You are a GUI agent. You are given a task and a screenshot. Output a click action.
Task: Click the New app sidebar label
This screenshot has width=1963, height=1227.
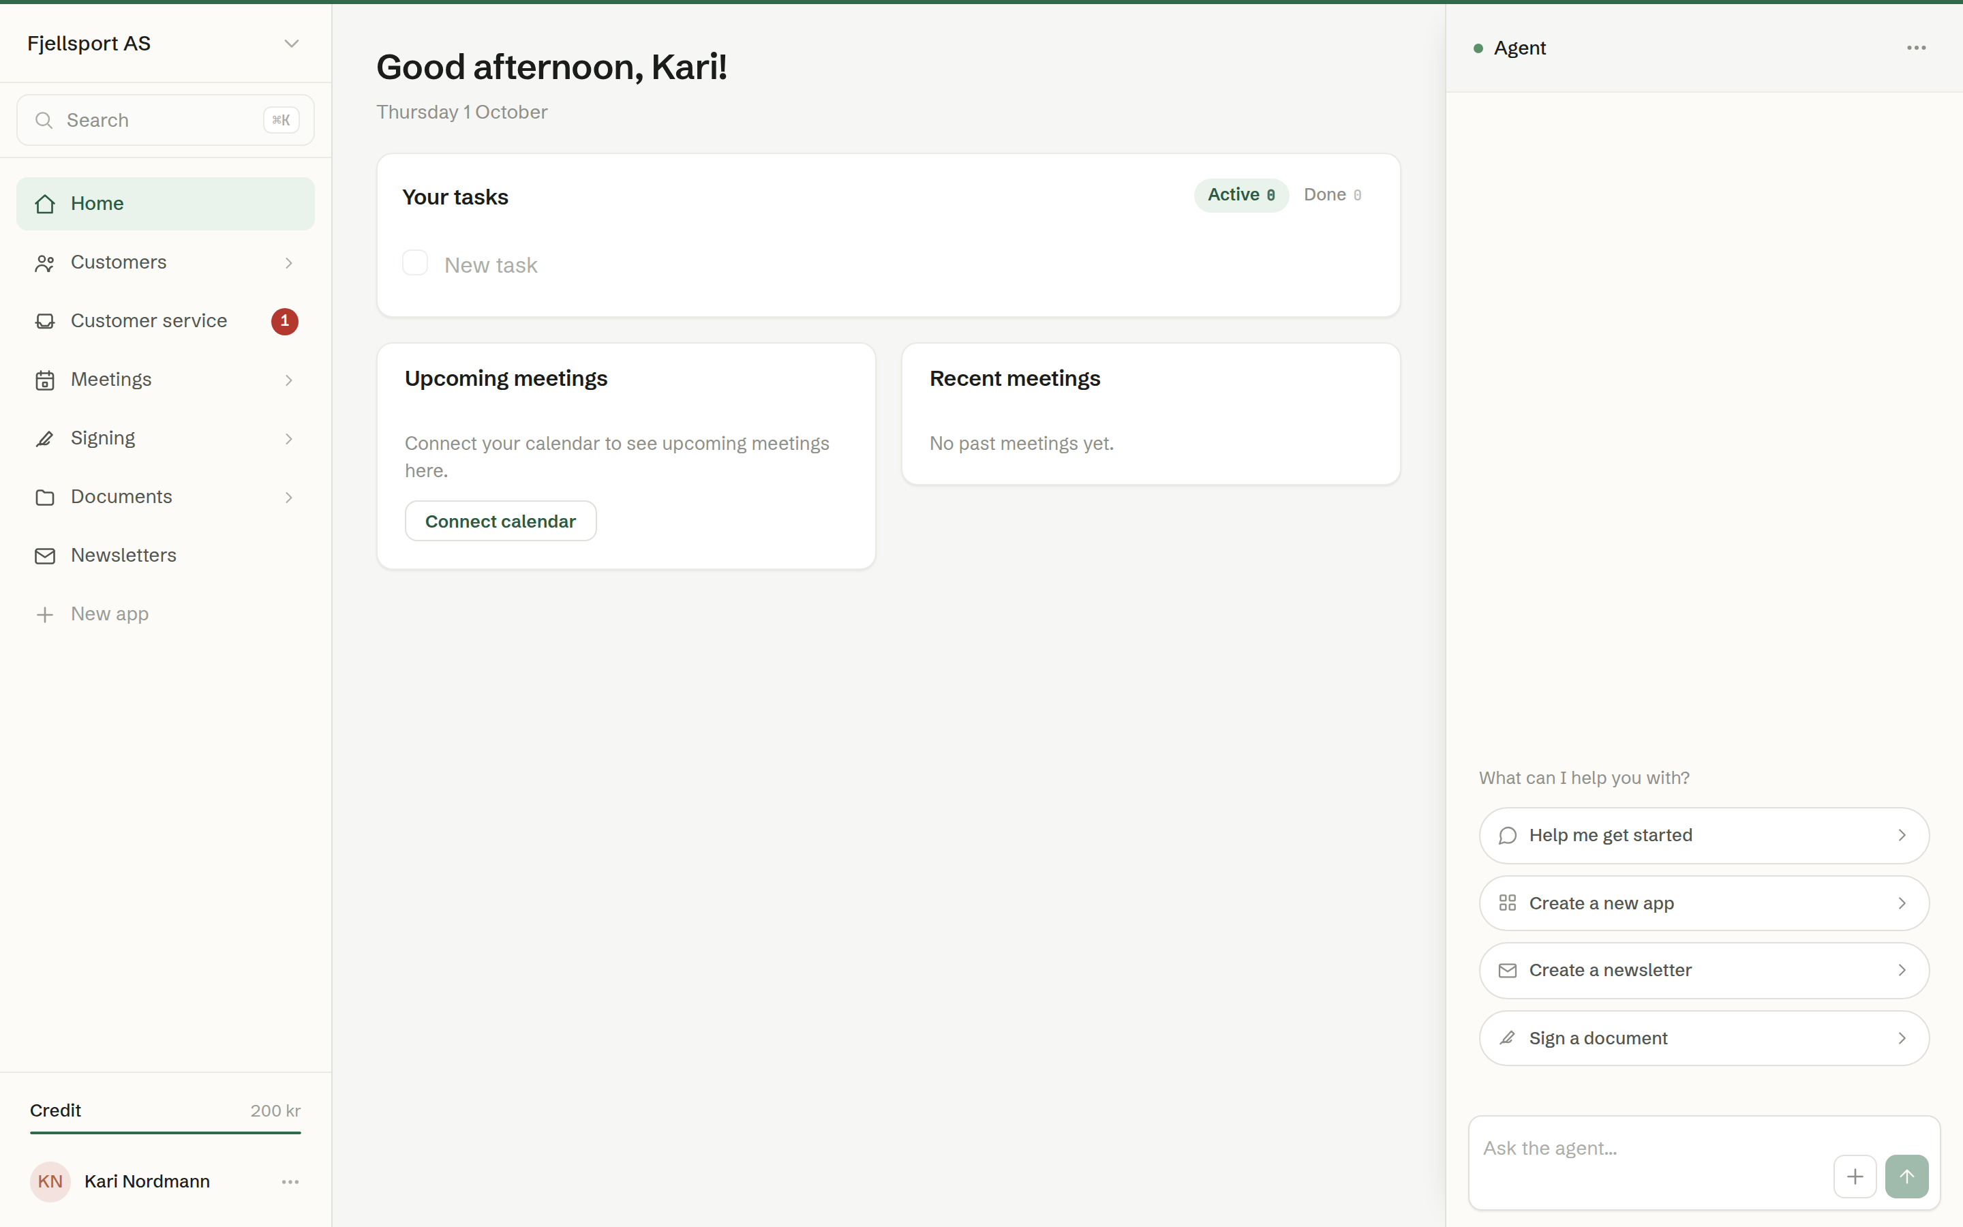click(x=110, y=614)
